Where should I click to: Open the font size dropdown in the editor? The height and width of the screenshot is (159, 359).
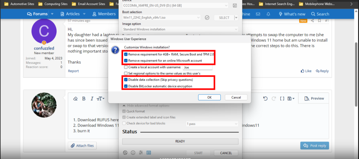[101, 98]
